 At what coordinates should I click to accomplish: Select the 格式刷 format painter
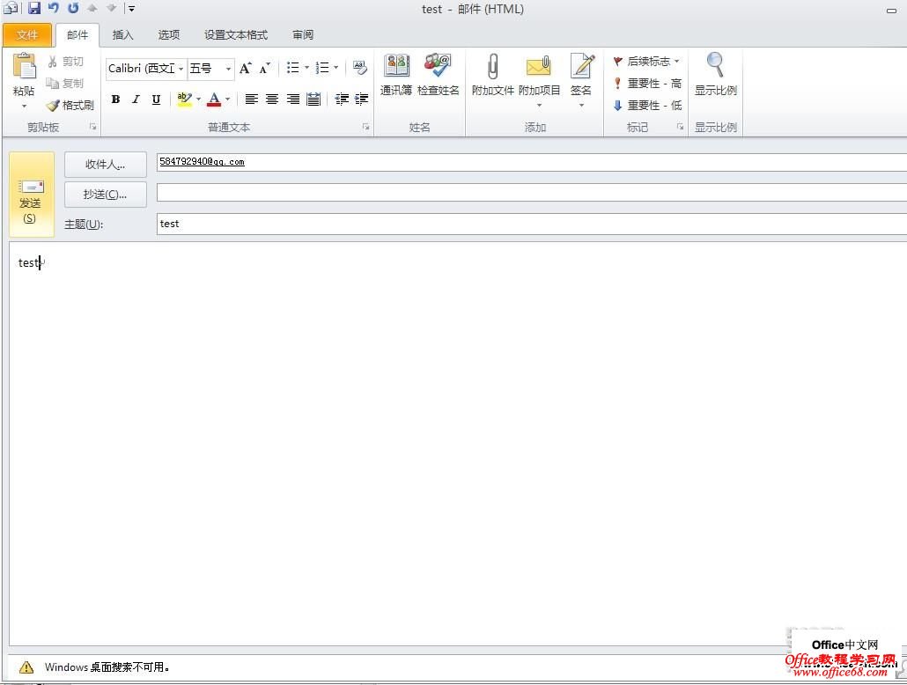pos(70,104)
